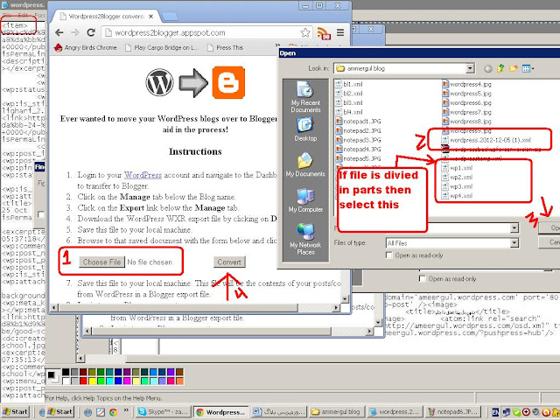Open the Edit menu in Notepad
This screenshot has height=420, width=560.
click(x=23, y=16)
